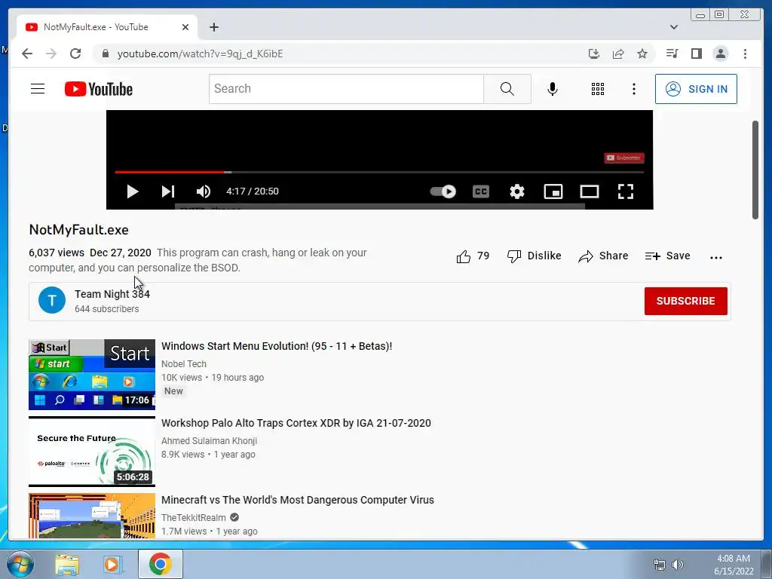Go fullscreen on the video
Image resolution: width=772 pixels, height=579 pixels.
coord(626,191)
